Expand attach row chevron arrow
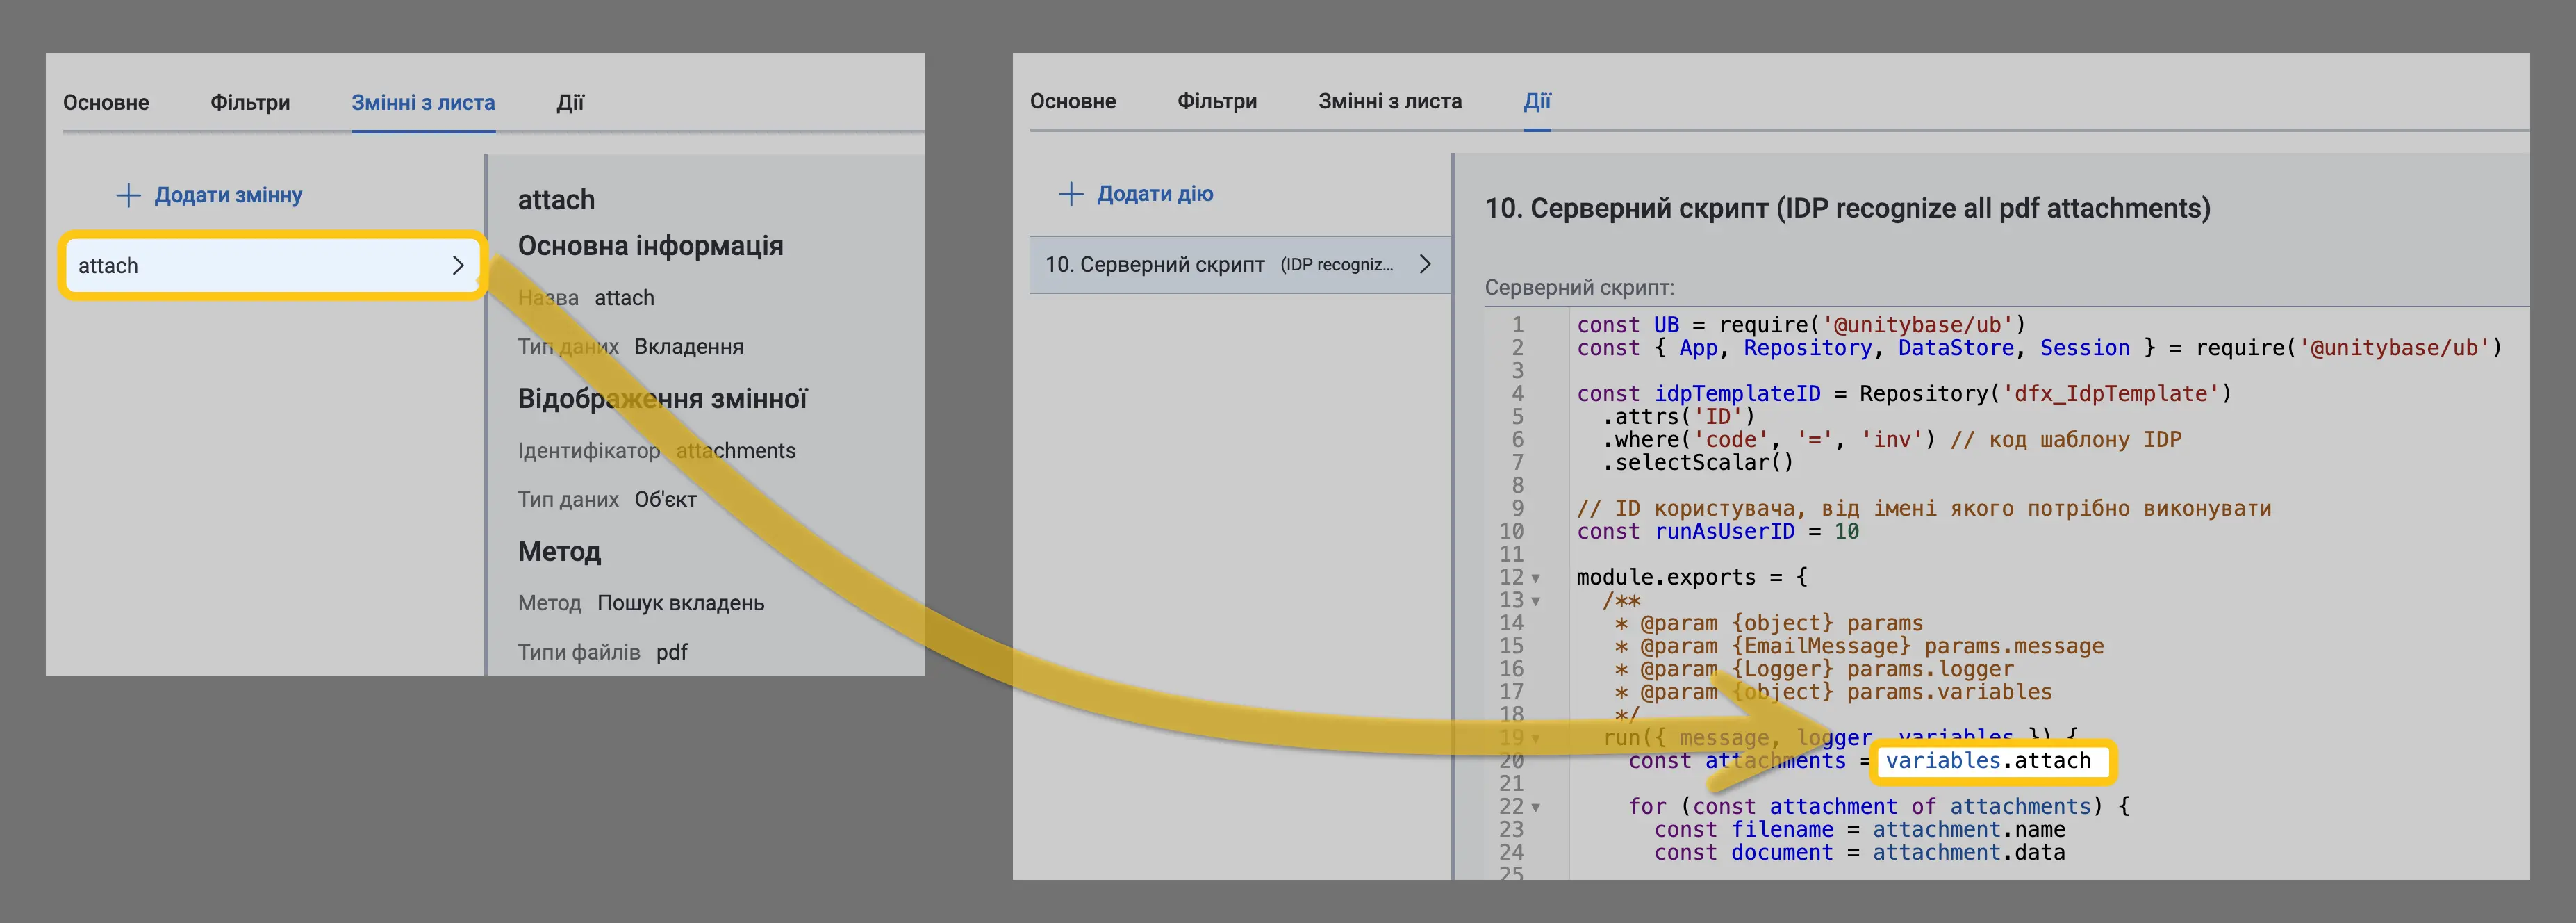The width and height of the screenshot is (2576, 923). tap(458, 266)
